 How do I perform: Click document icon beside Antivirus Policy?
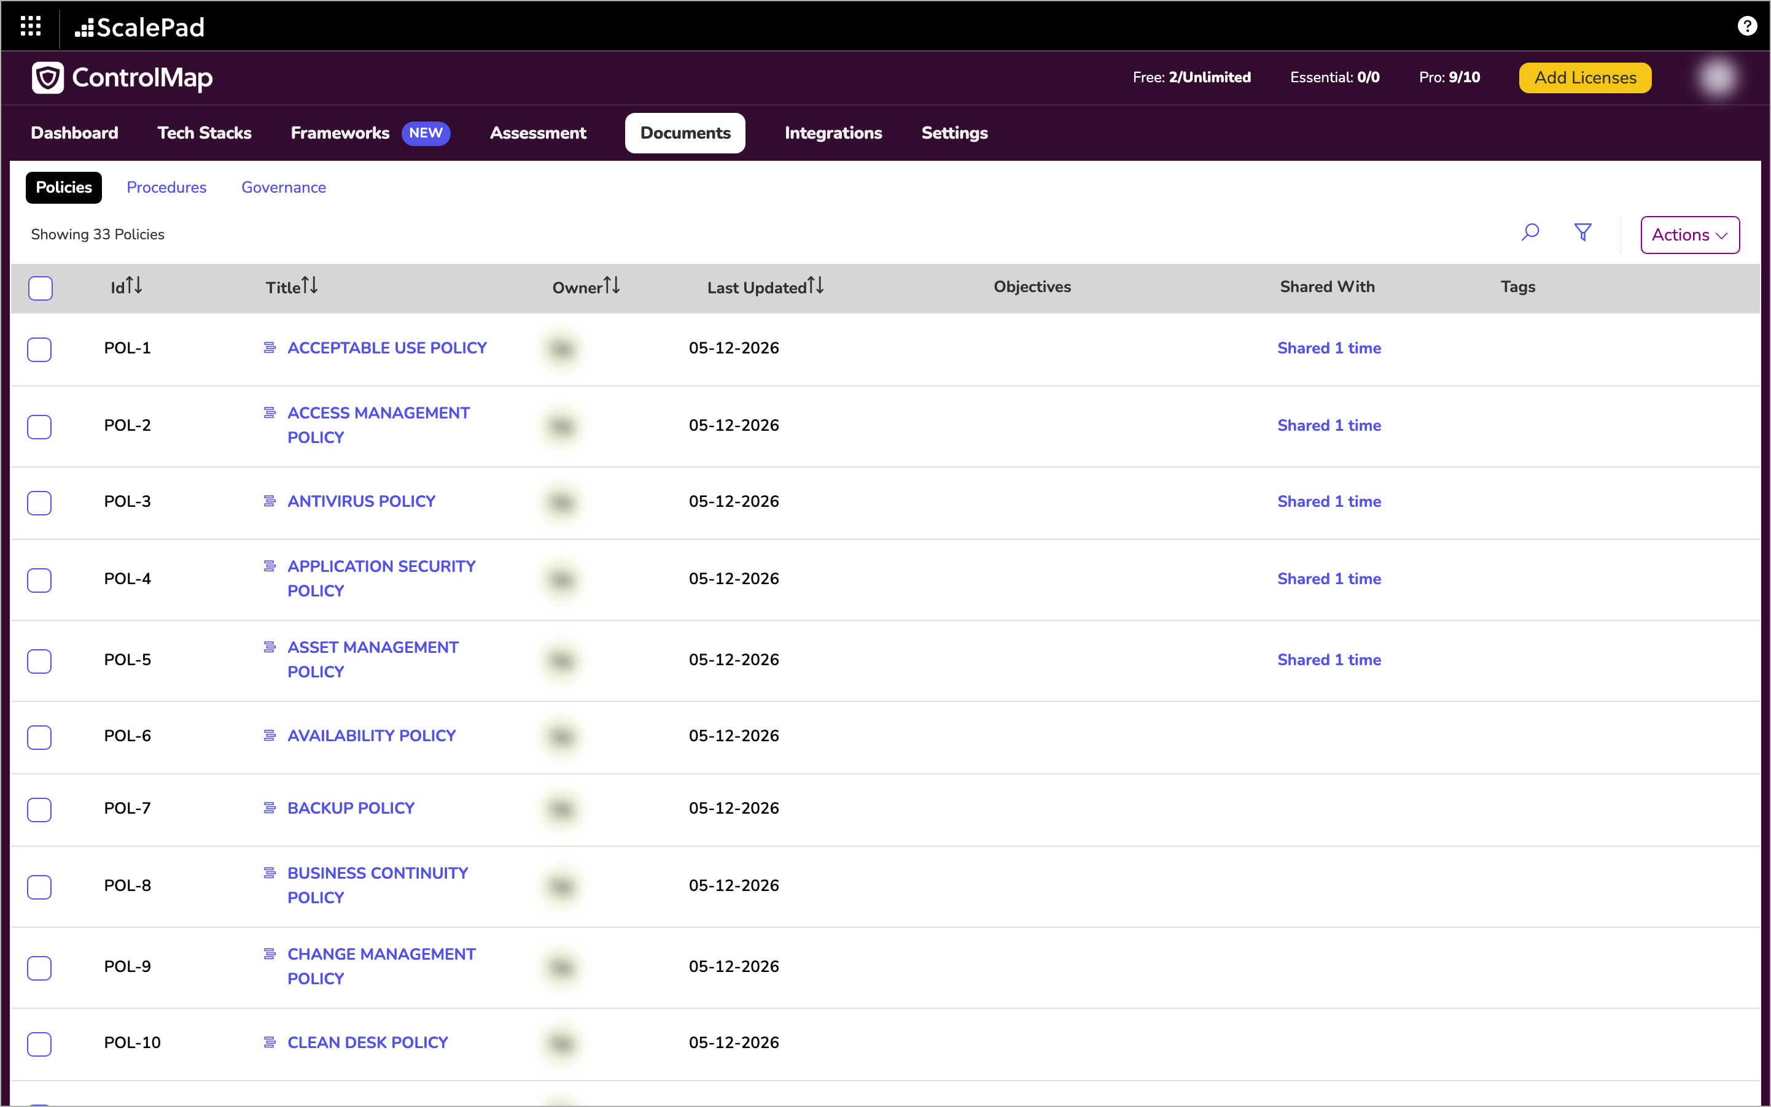270,501
